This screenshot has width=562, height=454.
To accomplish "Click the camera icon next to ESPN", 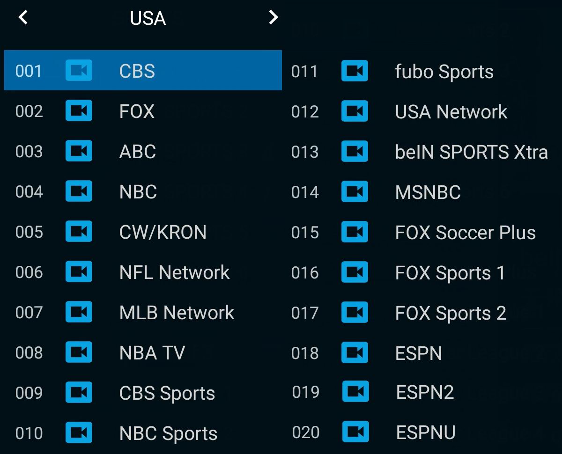I will (x=355, y=353).
